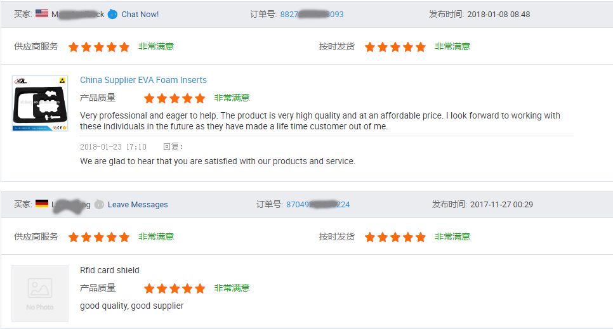Open China Supplier EVA Foam Inserts product link
Image resolution: width=613 pixels, height=329 pixels.
(x=143, y=80)
